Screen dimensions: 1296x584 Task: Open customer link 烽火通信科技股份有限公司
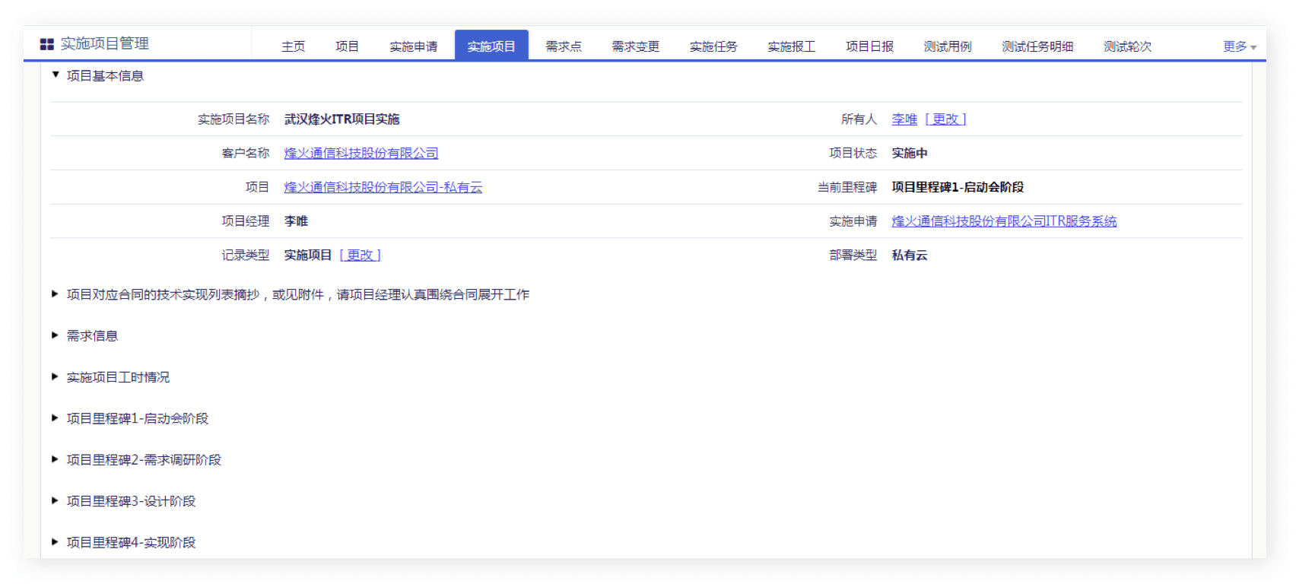pos(361,153)
